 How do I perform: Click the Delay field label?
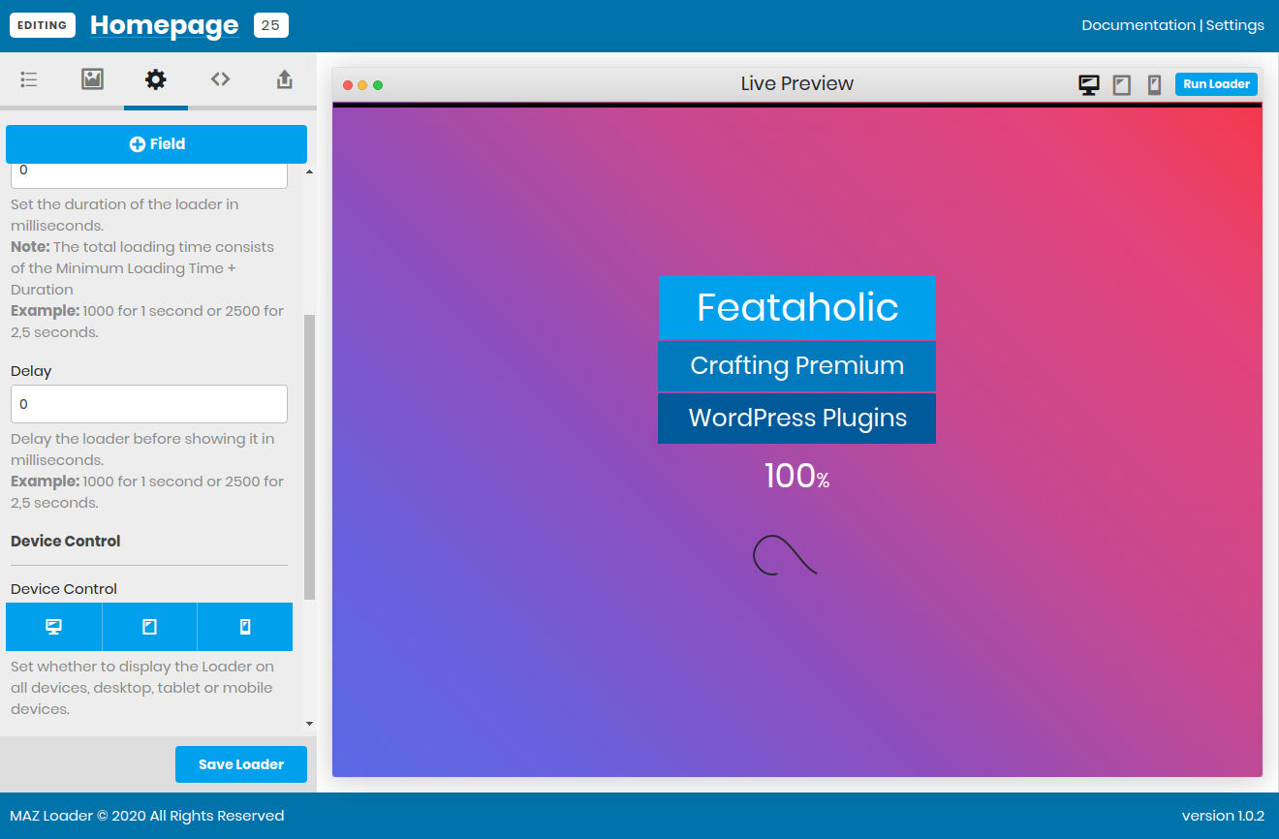(31, 371)
